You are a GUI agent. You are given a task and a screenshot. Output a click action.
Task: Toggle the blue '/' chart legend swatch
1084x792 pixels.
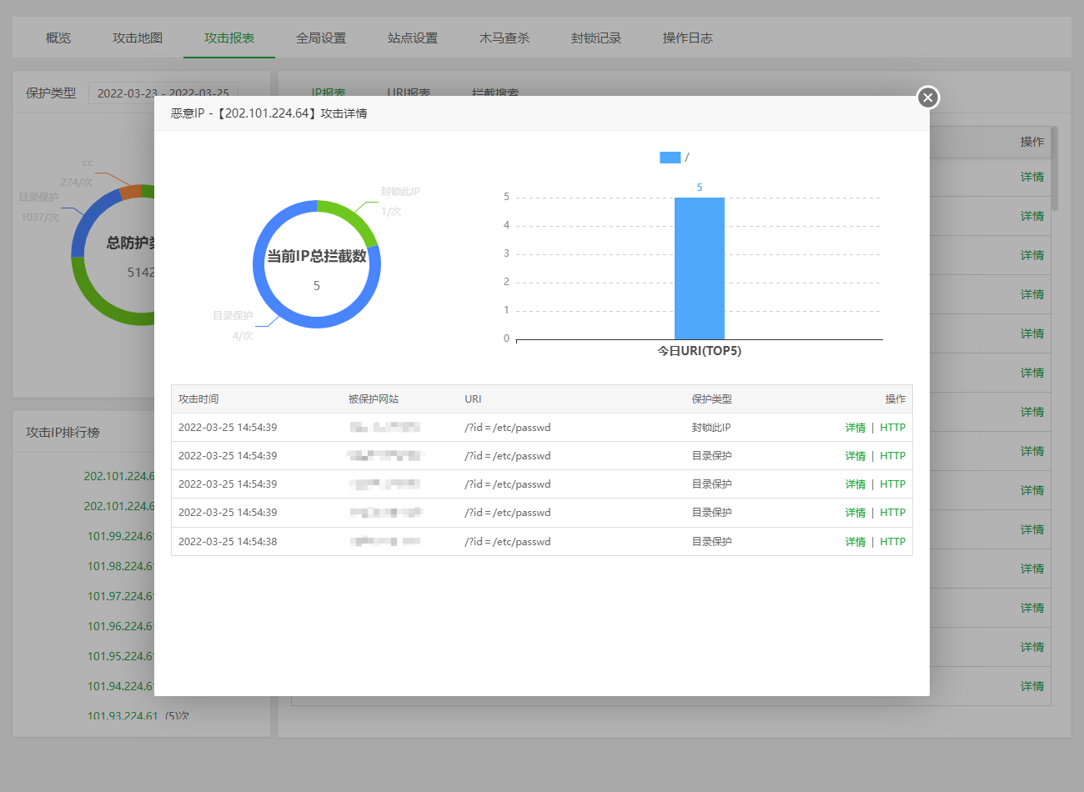click(670, 158)
